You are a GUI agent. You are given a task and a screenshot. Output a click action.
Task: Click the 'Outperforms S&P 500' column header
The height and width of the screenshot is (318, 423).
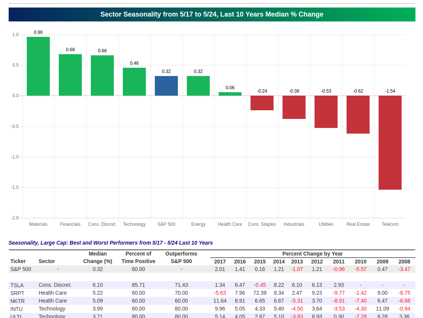(181, 257)
